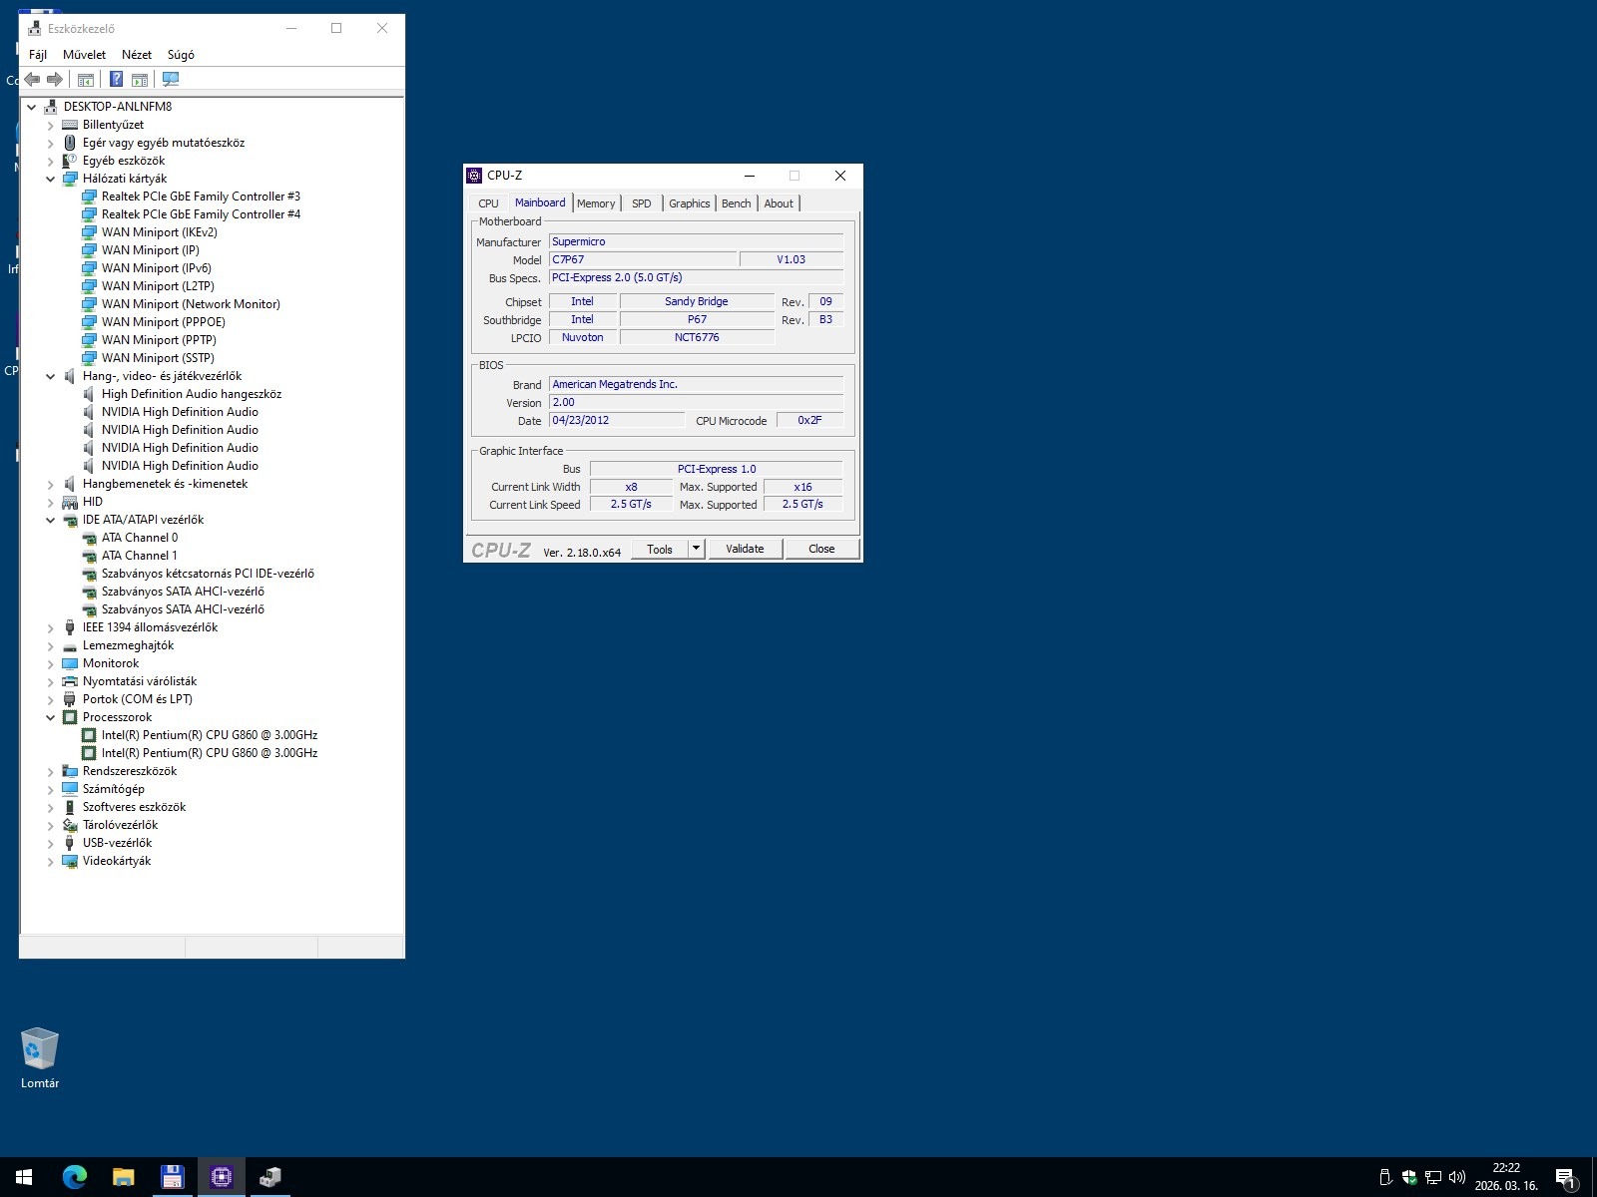Click the chip icon beside Processzorok
Screen dimensions: 1597x1197
pyautogui.click(x=70, y=717)
